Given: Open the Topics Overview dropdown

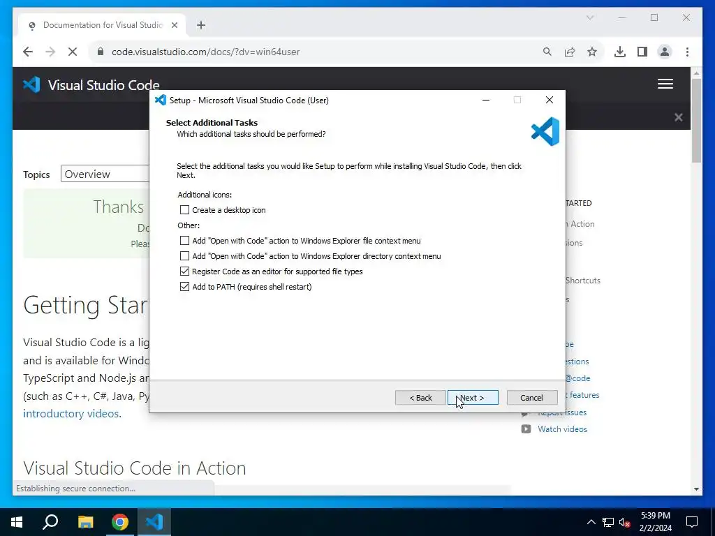Looking at the screenshot, I should (106, 174).
